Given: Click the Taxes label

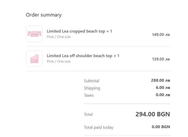Looking at the screenshot, I should point(89,95).
